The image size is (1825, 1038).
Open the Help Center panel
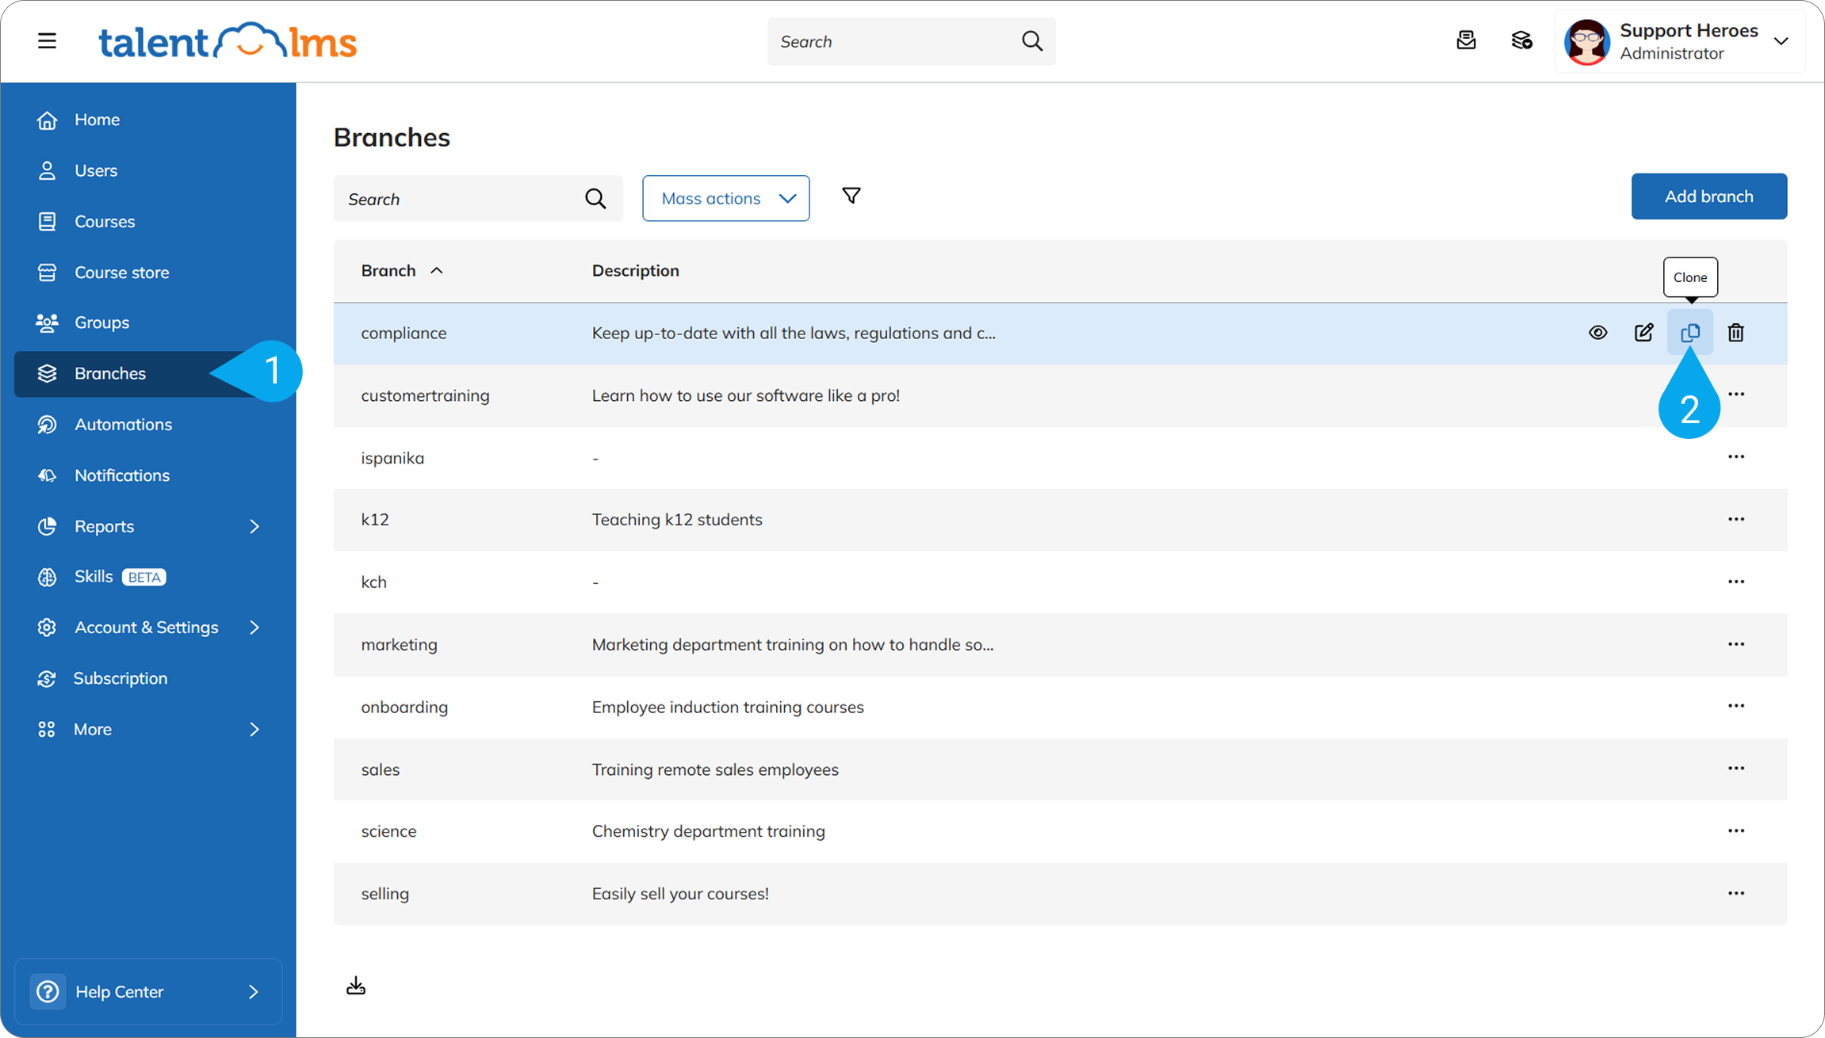(148, 991)
